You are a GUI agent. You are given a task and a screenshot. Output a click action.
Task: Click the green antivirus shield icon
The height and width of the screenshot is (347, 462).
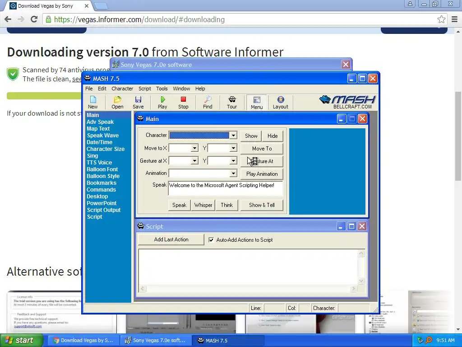click(13, 74)
